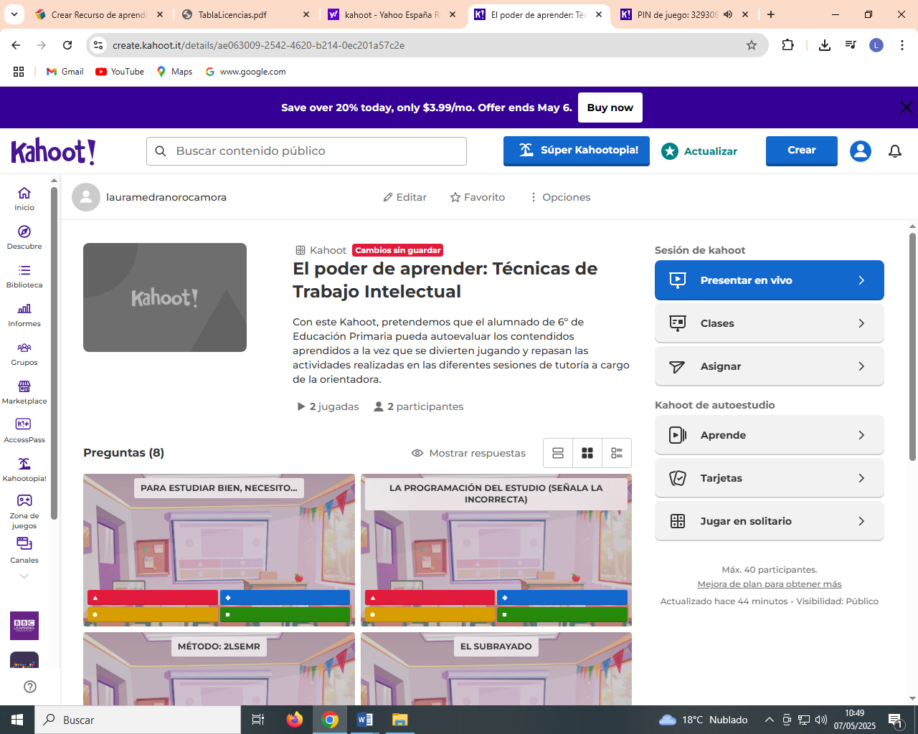Open notifications bell
Screen dimensions: 918x734
[x=895, y=151]
